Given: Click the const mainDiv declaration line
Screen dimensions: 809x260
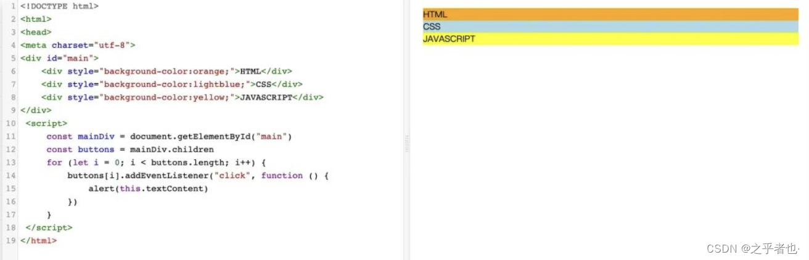Looking at the screenshot, I should (169, 136).
